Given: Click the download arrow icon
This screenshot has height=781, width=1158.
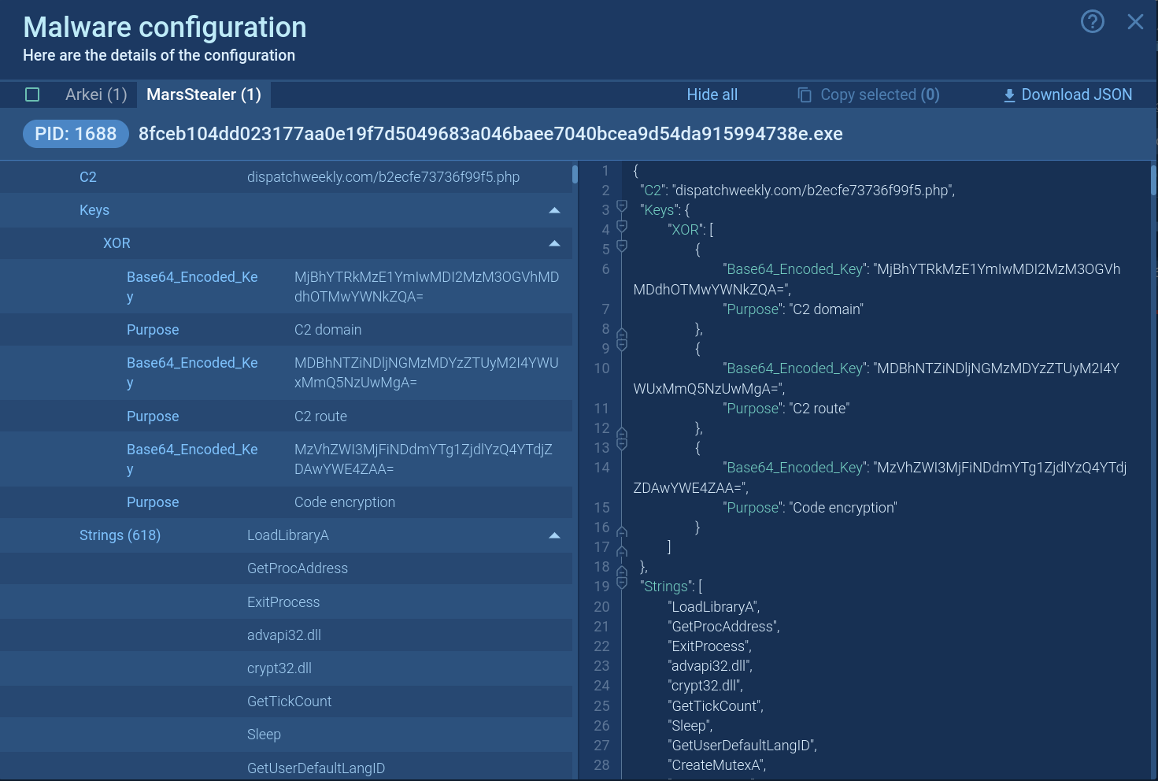Looking at the screenshot, I should (1008, 95).
